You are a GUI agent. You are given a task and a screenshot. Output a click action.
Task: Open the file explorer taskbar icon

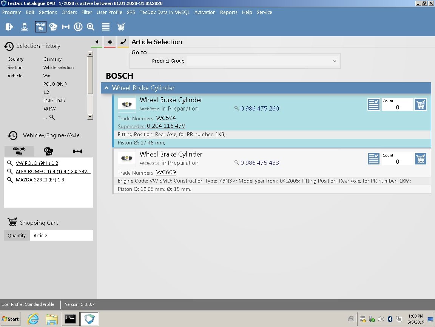[52, 319]
